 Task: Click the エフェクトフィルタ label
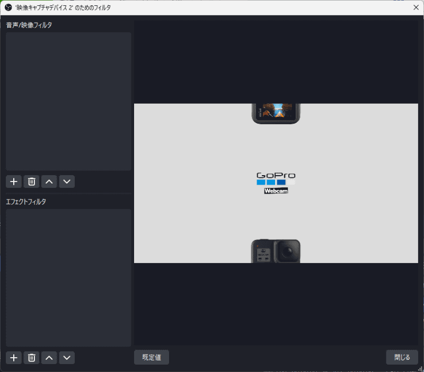click(26, 202)
